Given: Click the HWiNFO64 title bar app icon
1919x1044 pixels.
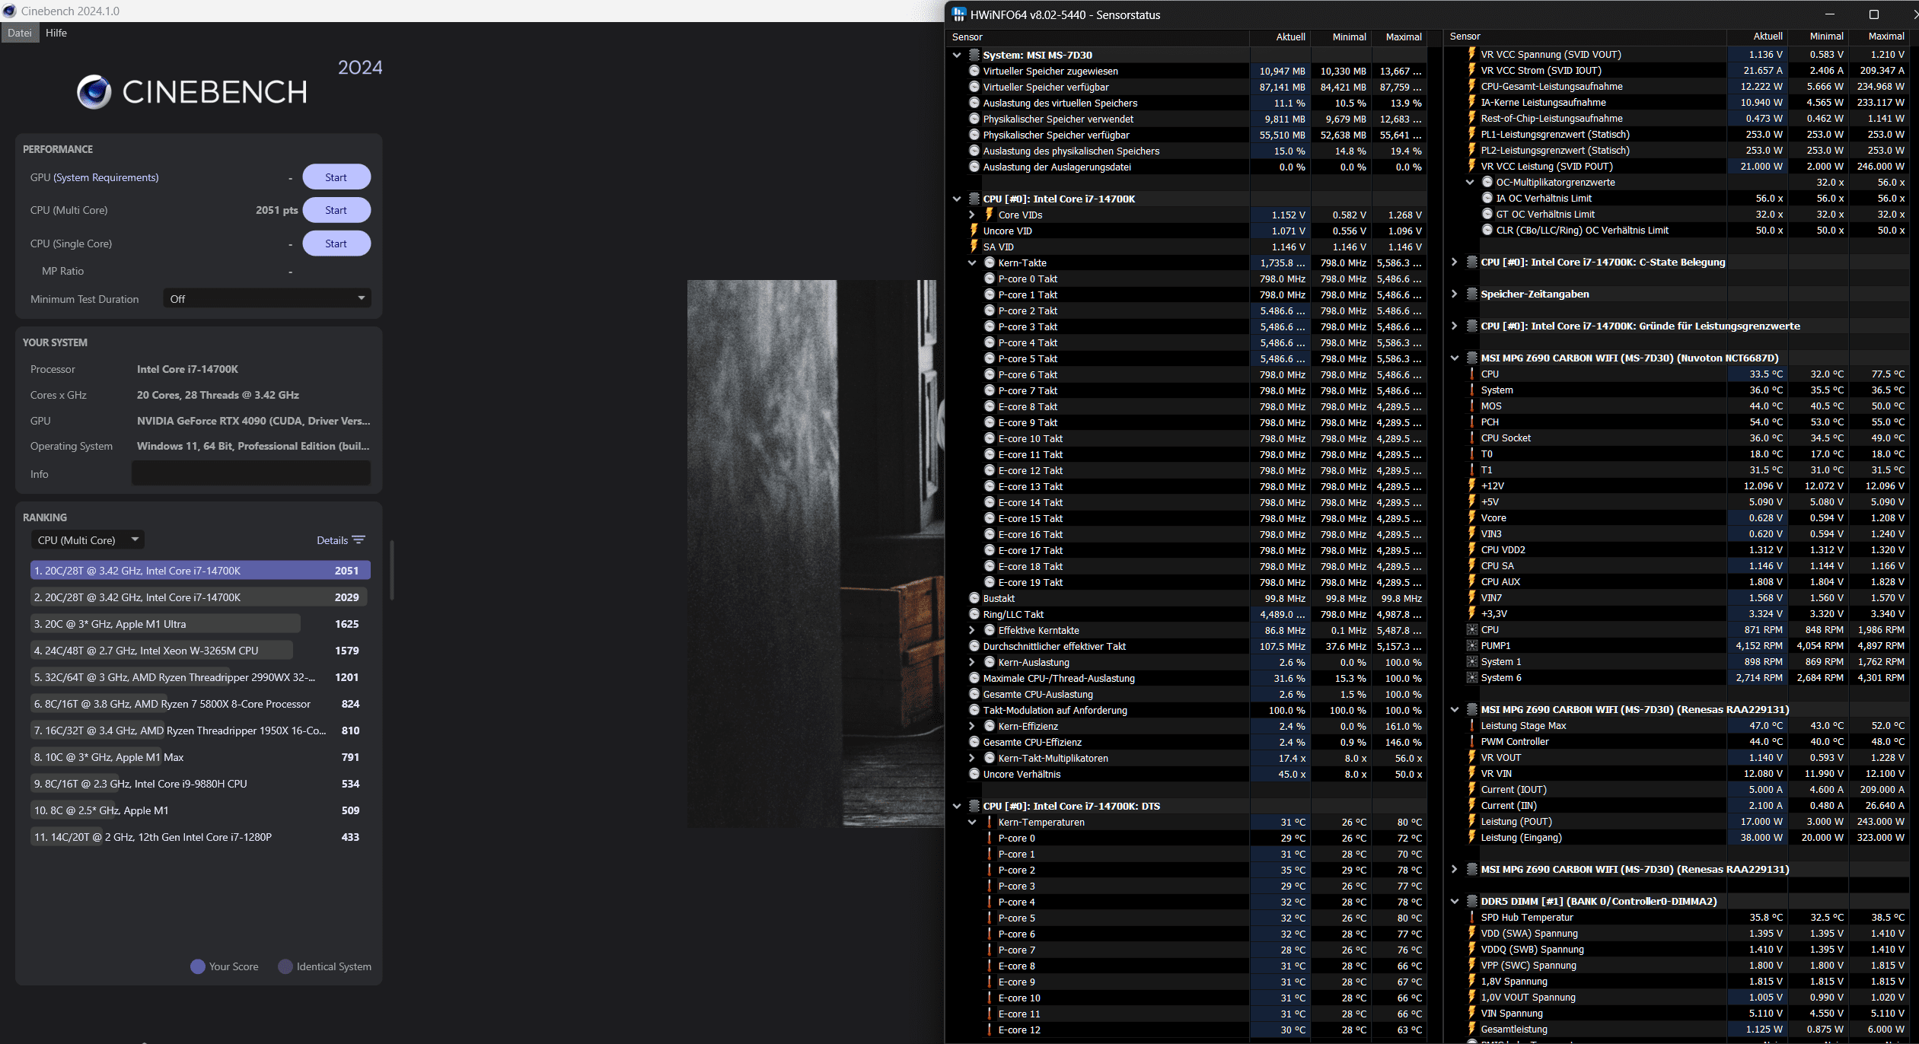Looking at the screenshot, I should click(959, 14).
